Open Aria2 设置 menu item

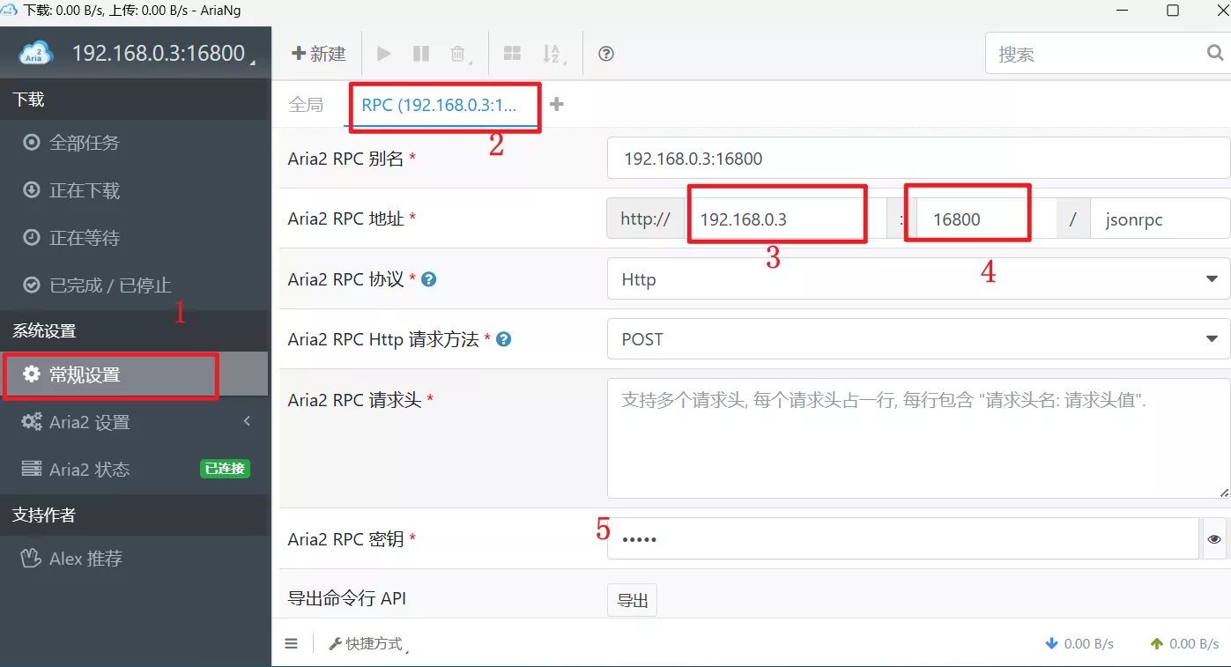pyautogui.click(x=134, y=422)
